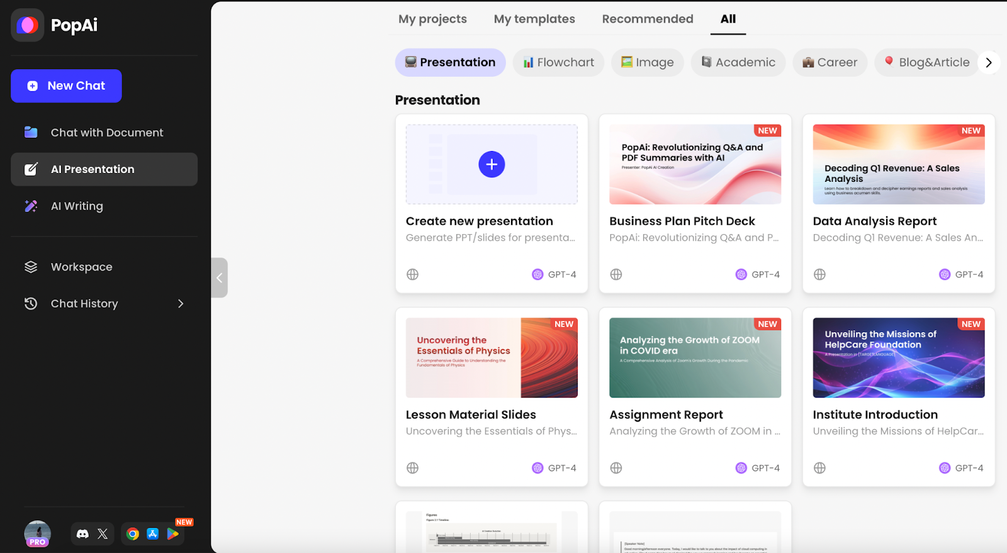Screen dimensions: 1007x553
Task: Open Create new presentation title
Action: (x=480, y=221)
